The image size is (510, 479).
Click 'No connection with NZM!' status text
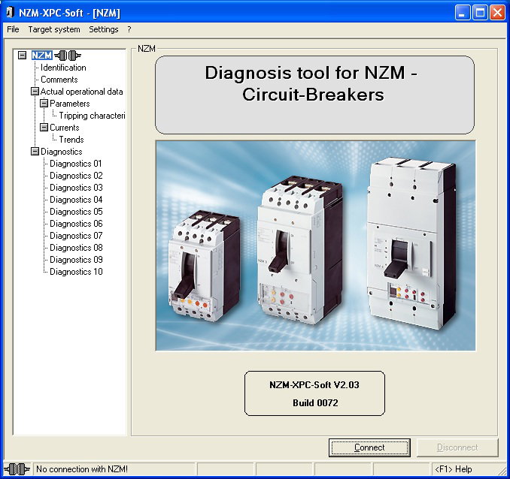[82, 469]
